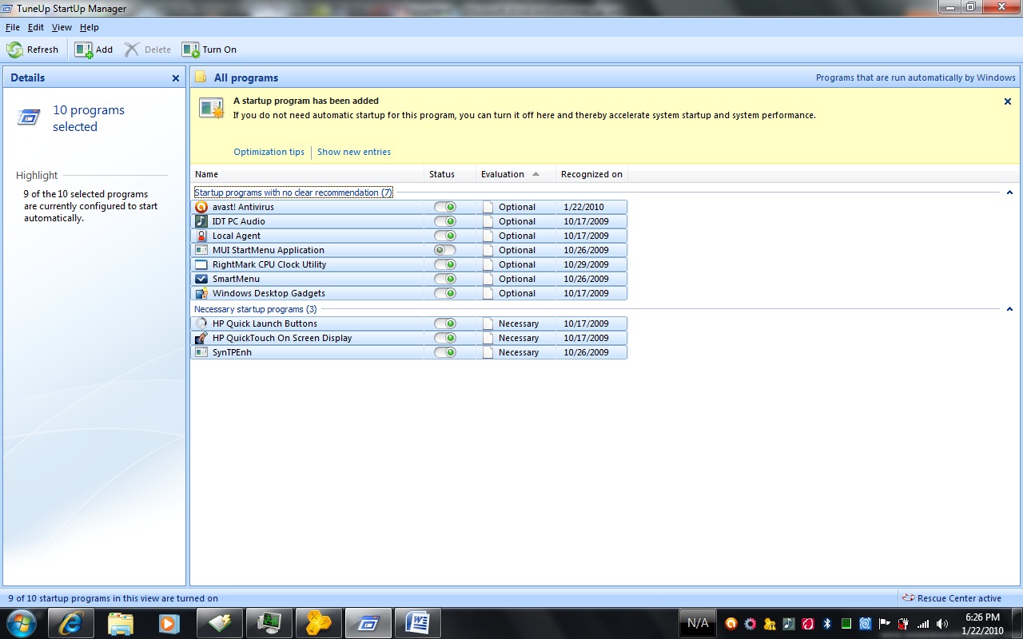
Task: Click the Action Center flag tray icon
Action: (885, 624)
